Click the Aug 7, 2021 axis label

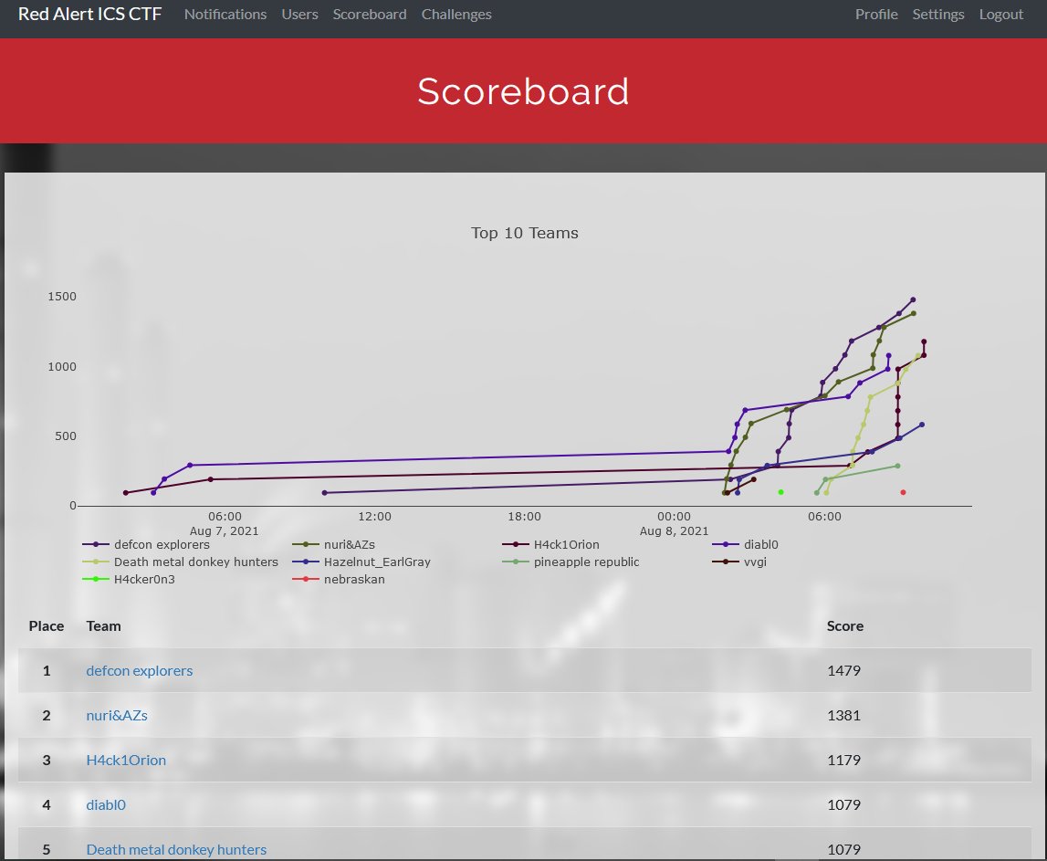[x=225, y=531]
